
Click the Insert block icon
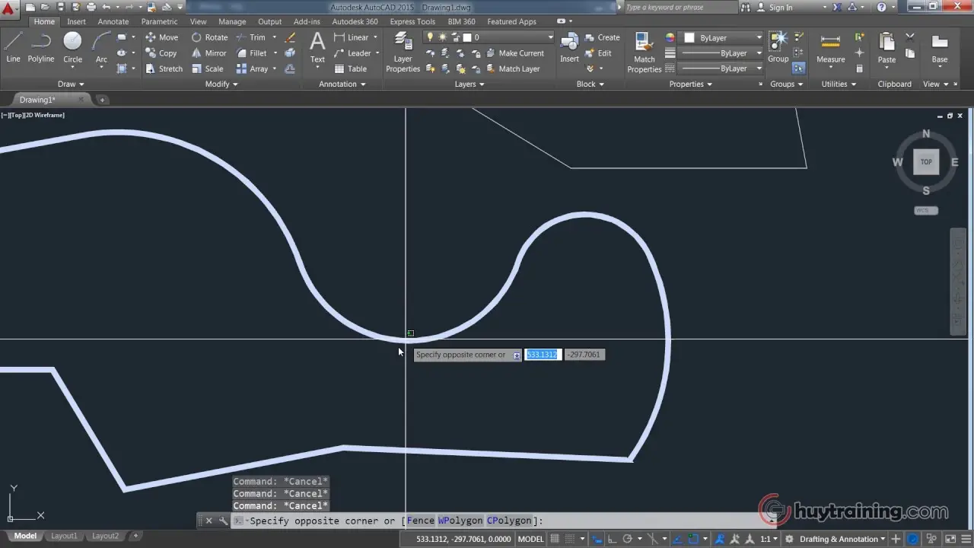click(x=569, y=47)
